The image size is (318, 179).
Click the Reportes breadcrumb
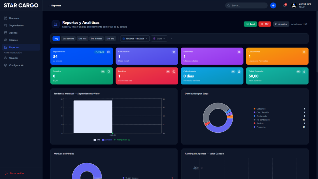click(x=56, y=6)
